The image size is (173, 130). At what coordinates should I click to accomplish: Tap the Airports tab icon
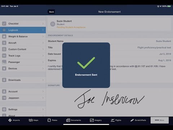10,120
